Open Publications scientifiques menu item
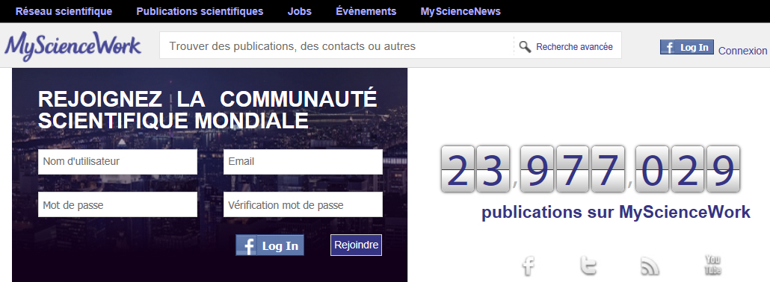This screenshot has width=770, height=282. 200,11
